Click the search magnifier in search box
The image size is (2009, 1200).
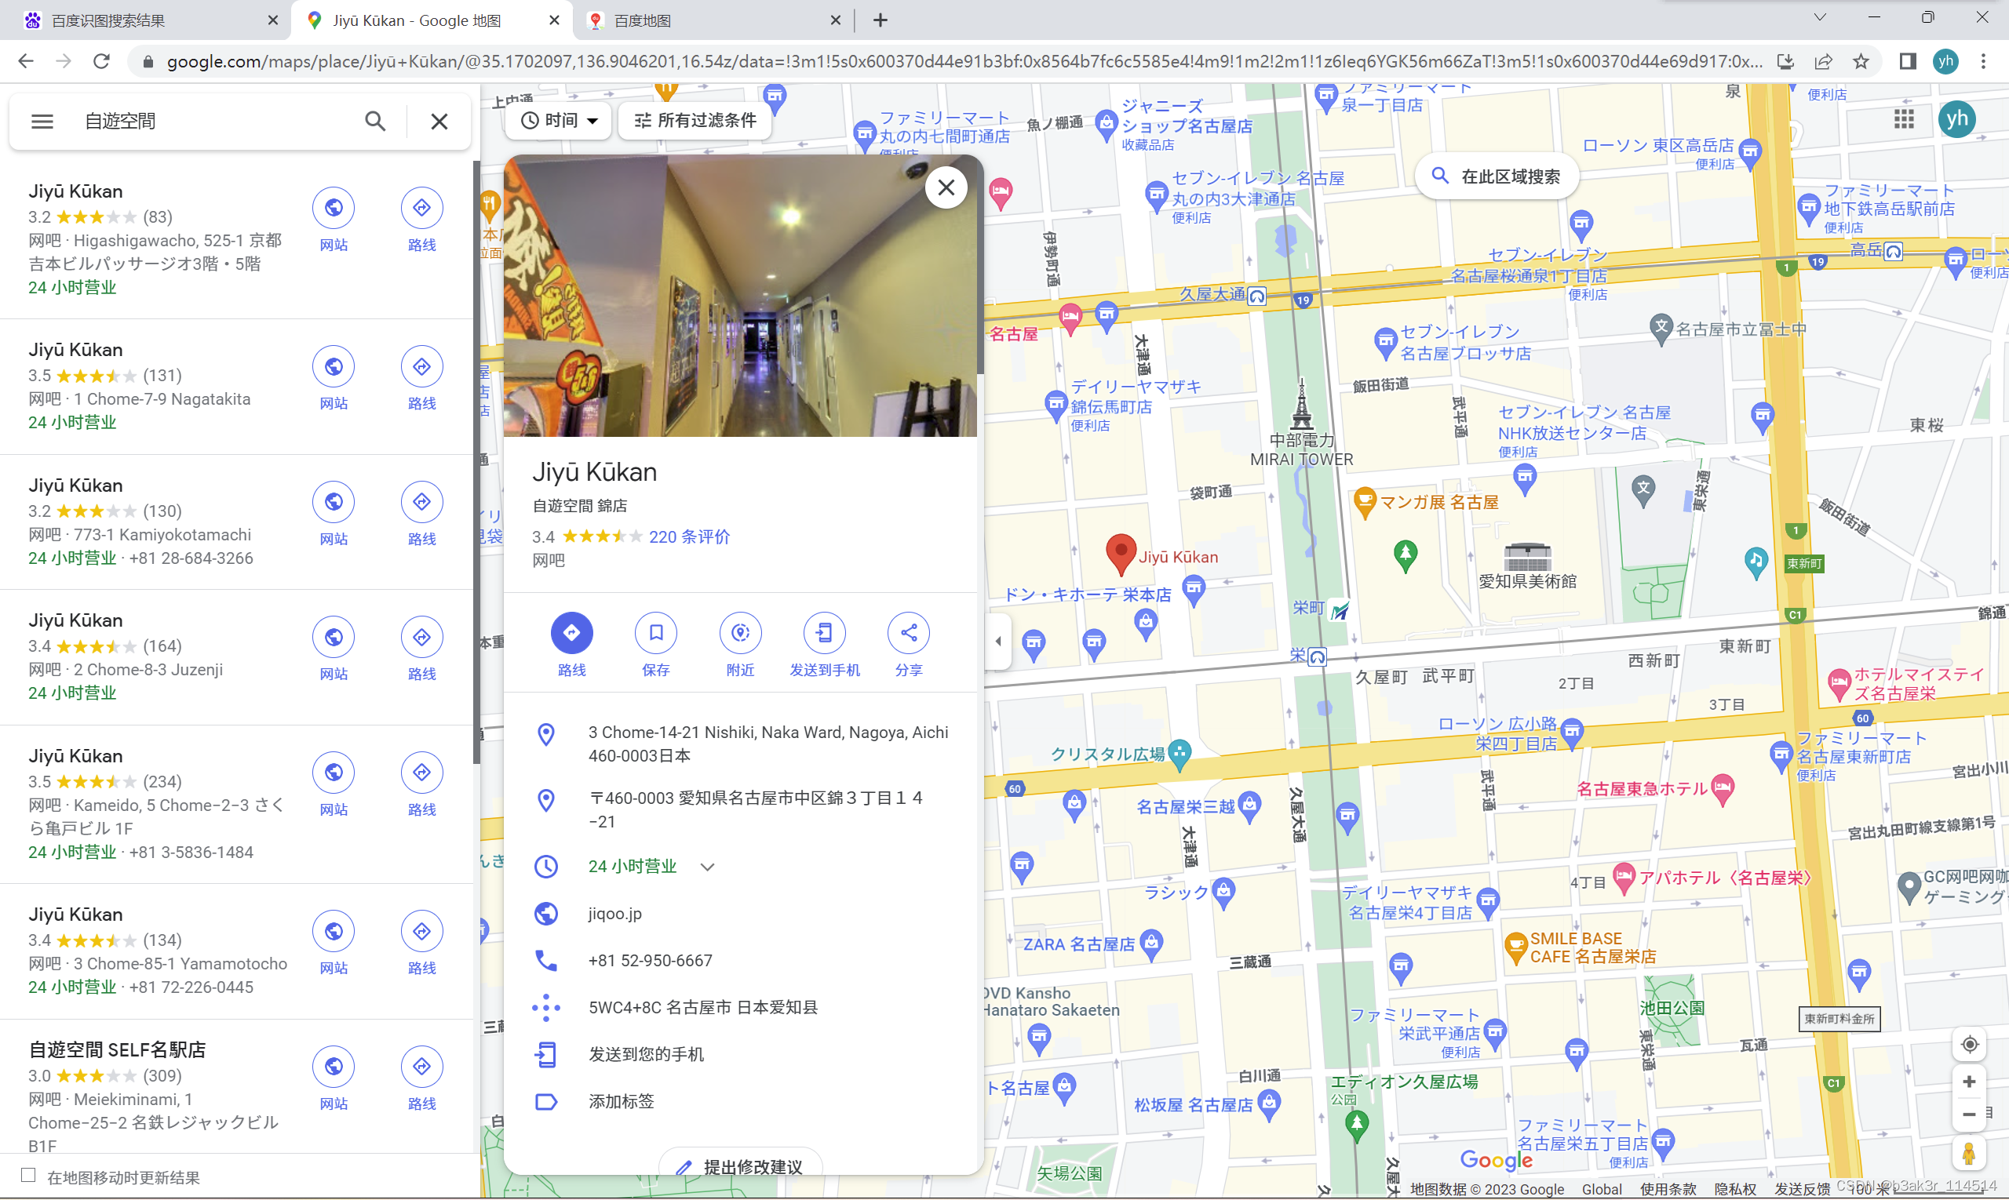[374, 122]
